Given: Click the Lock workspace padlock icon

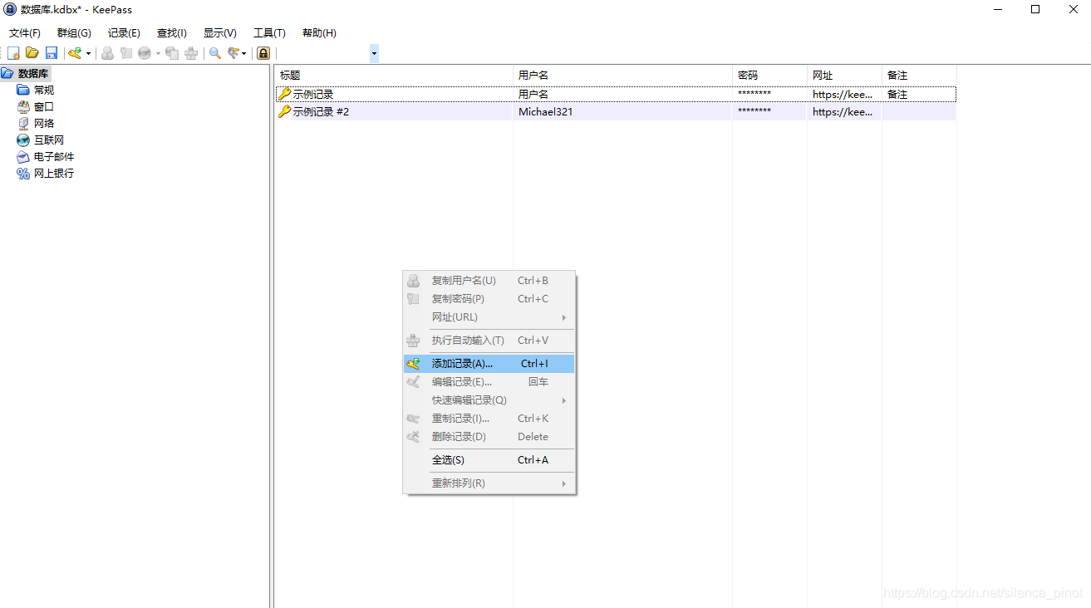Looking at the screenshot, I should coord(263,53).
